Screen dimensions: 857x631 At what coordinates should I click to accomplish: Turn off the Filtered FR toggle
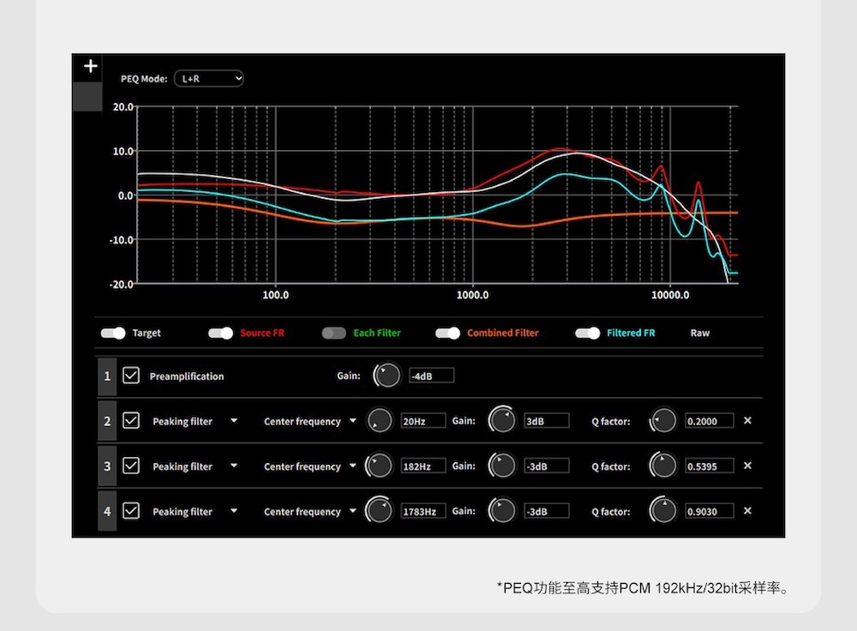click(587, 333)
